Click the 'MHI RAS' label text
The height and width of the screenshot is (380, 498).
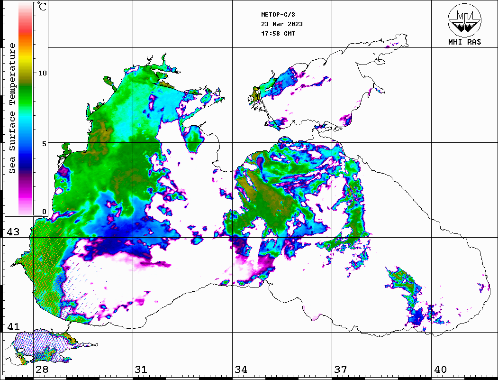pos(464,42)
